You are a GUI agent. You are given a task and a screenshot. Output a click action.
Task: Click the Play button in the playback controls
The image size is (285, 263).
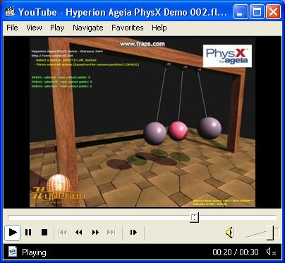pyautogui.click(x=13, y=233)
